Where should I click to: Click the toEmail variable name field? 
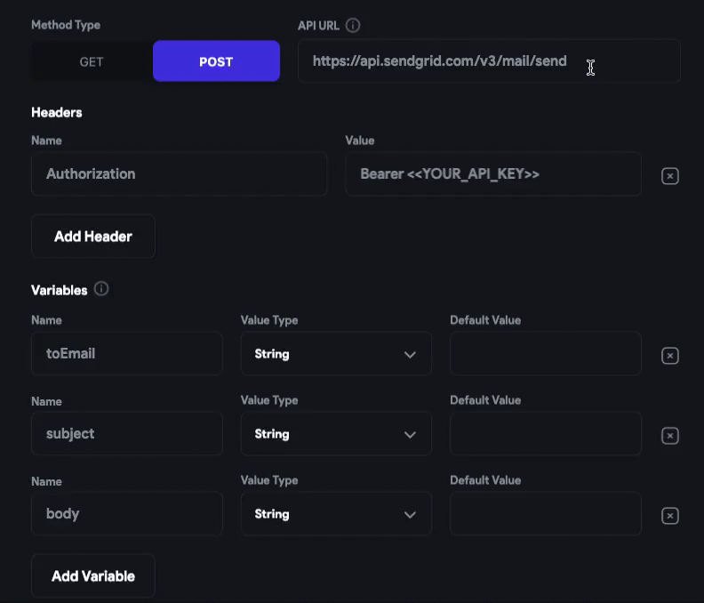coord(127,354)
